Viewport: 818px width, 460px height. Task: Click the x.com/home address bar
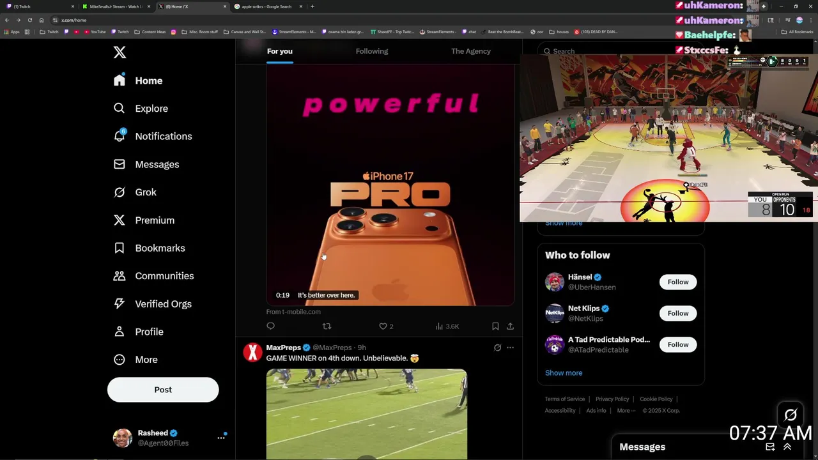[x=73, y=20]
